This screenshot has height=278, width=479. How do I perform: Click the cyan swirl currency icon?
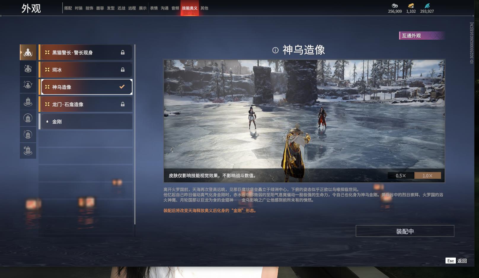click(427, 6)
